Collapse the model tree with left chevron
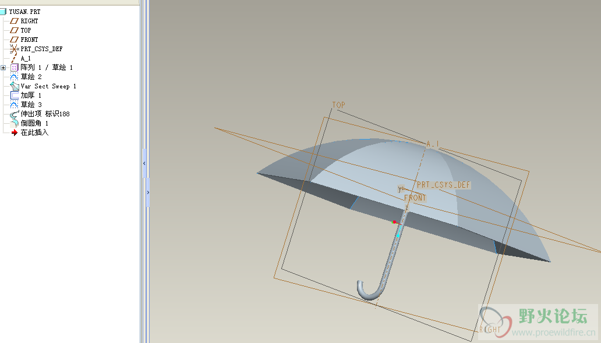Screen dimensions: 601x343 click(x=144, y=163)
